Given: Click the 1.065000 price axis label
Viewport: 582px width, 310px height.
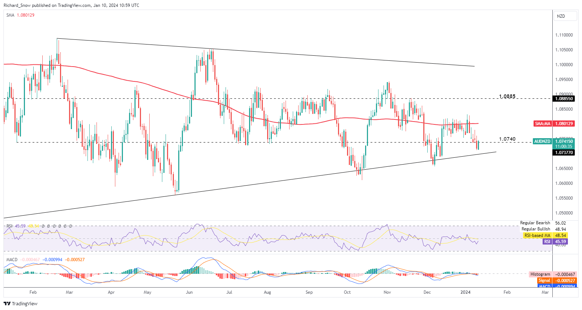Looking at the screenshot, I should (x=564, y=169).
